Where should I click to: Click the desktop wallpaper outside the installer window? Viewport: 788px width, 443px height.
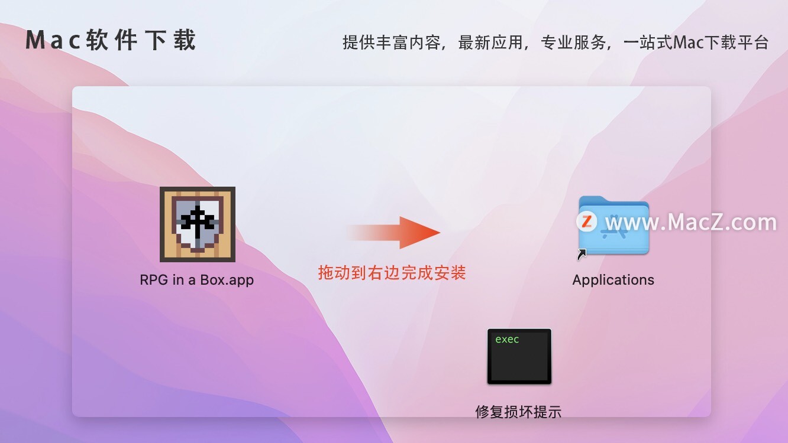pos(35,236)
